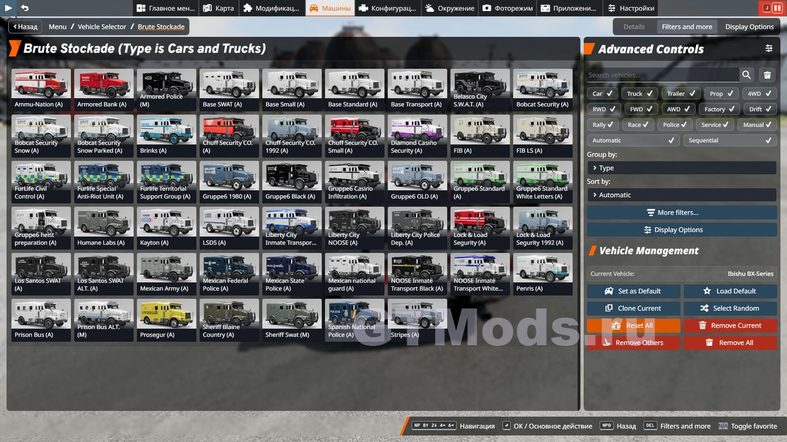This screenshot has width=787, height=442.
Task: Toggle the Truck filter
Action: point(640,93)
